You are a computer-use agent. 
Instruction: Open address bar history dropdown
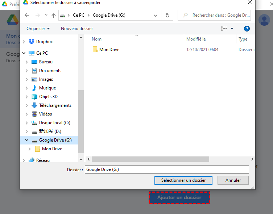(156, 16)
